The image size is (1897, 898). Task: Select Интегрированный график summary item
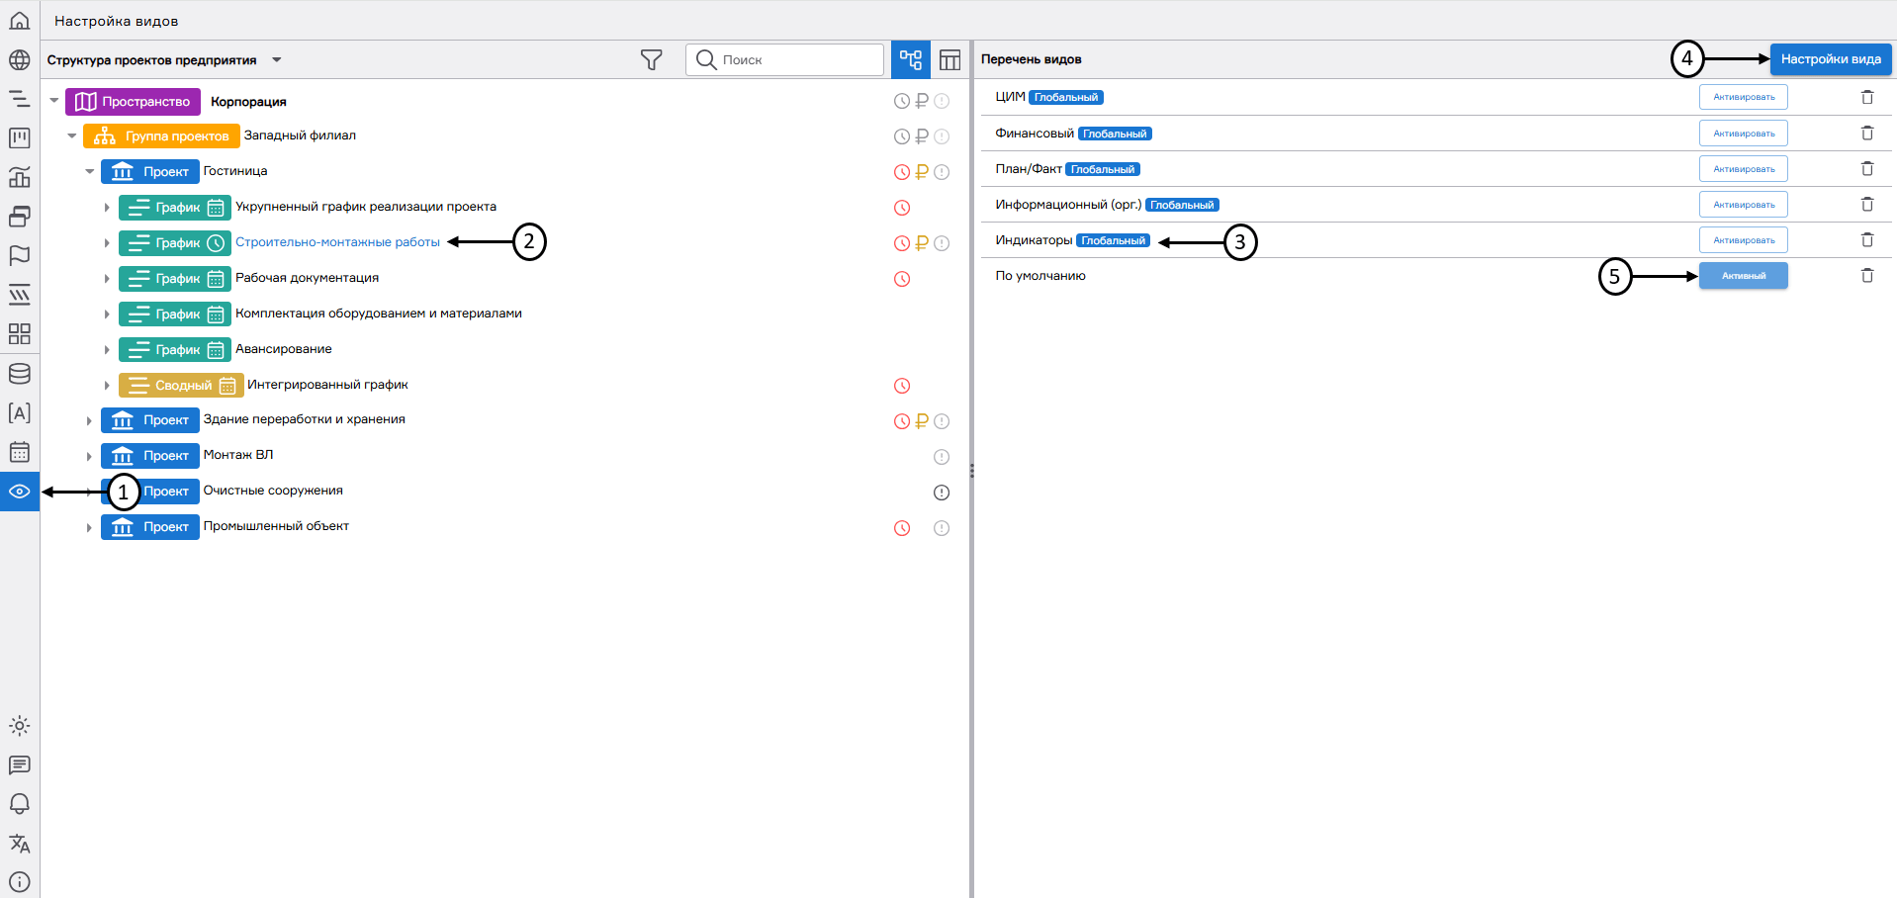[326, 385]
